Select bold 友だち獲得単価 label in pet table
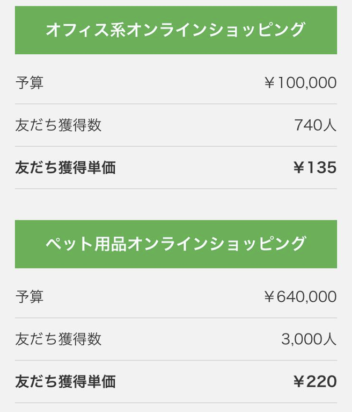Screen dimensions: 352x412 [65, 381]
